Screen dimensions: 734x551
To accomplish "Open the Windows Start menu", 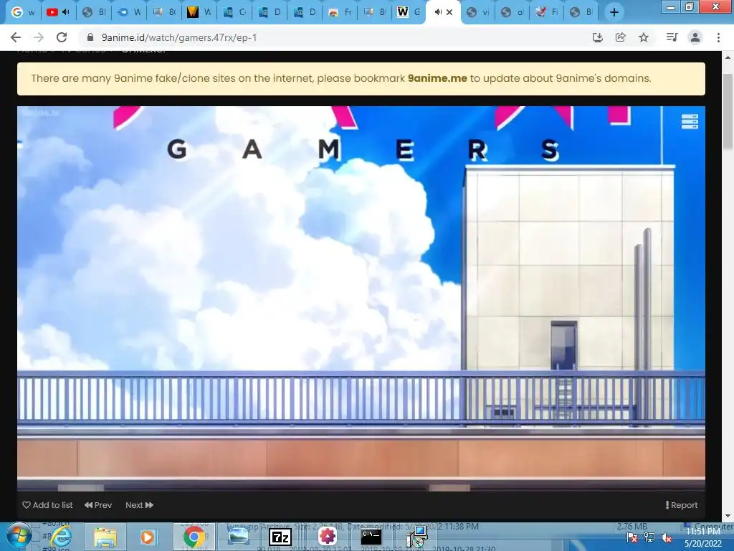I will click(x=19, y=537).
